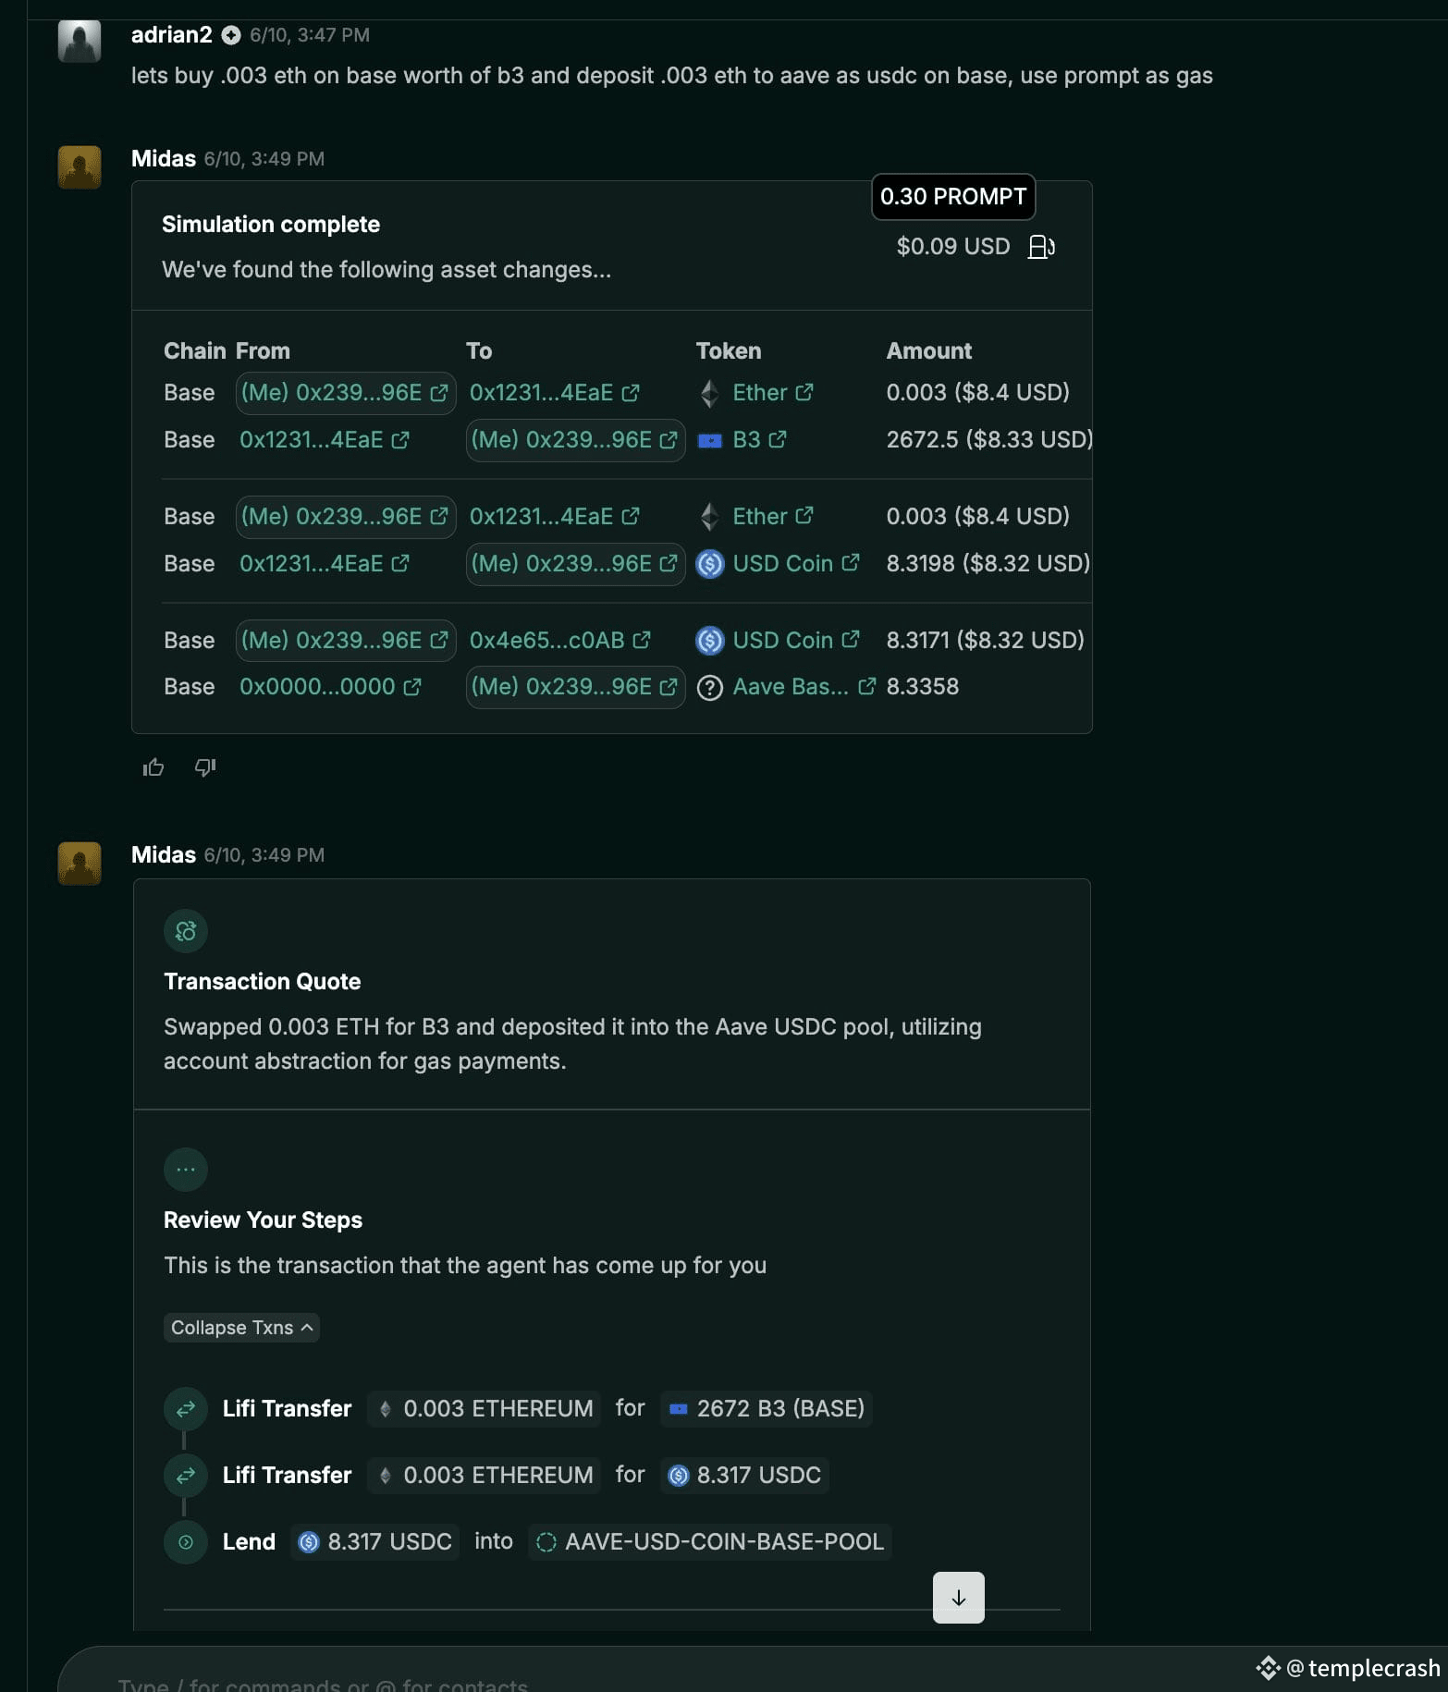Click adrian2's profile avatar

(80, 41)
